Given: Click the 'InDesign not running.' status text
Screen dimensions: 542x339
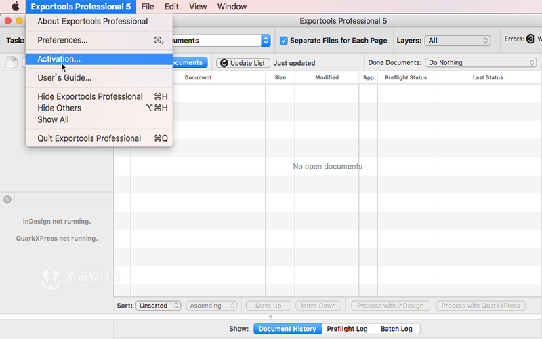Looking at the screenshot, I should pos(57,222).
